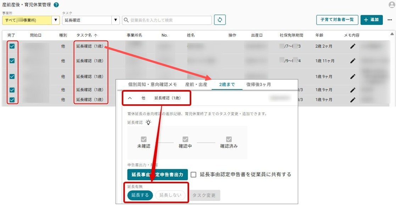
Task: Click the メモ内容 column header
Action: (352, 35)
